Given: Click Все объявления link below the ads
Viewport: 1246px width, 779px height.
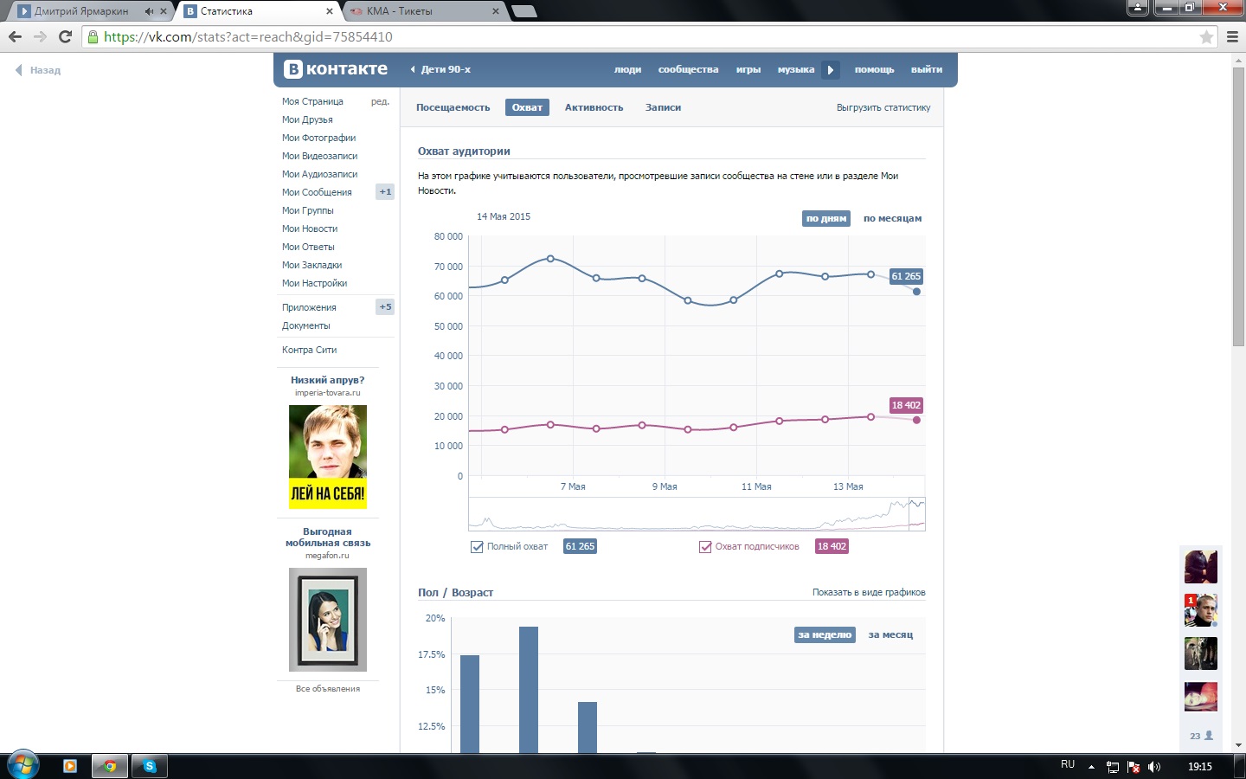Looking at the screenshot, I should coord(328,689).
